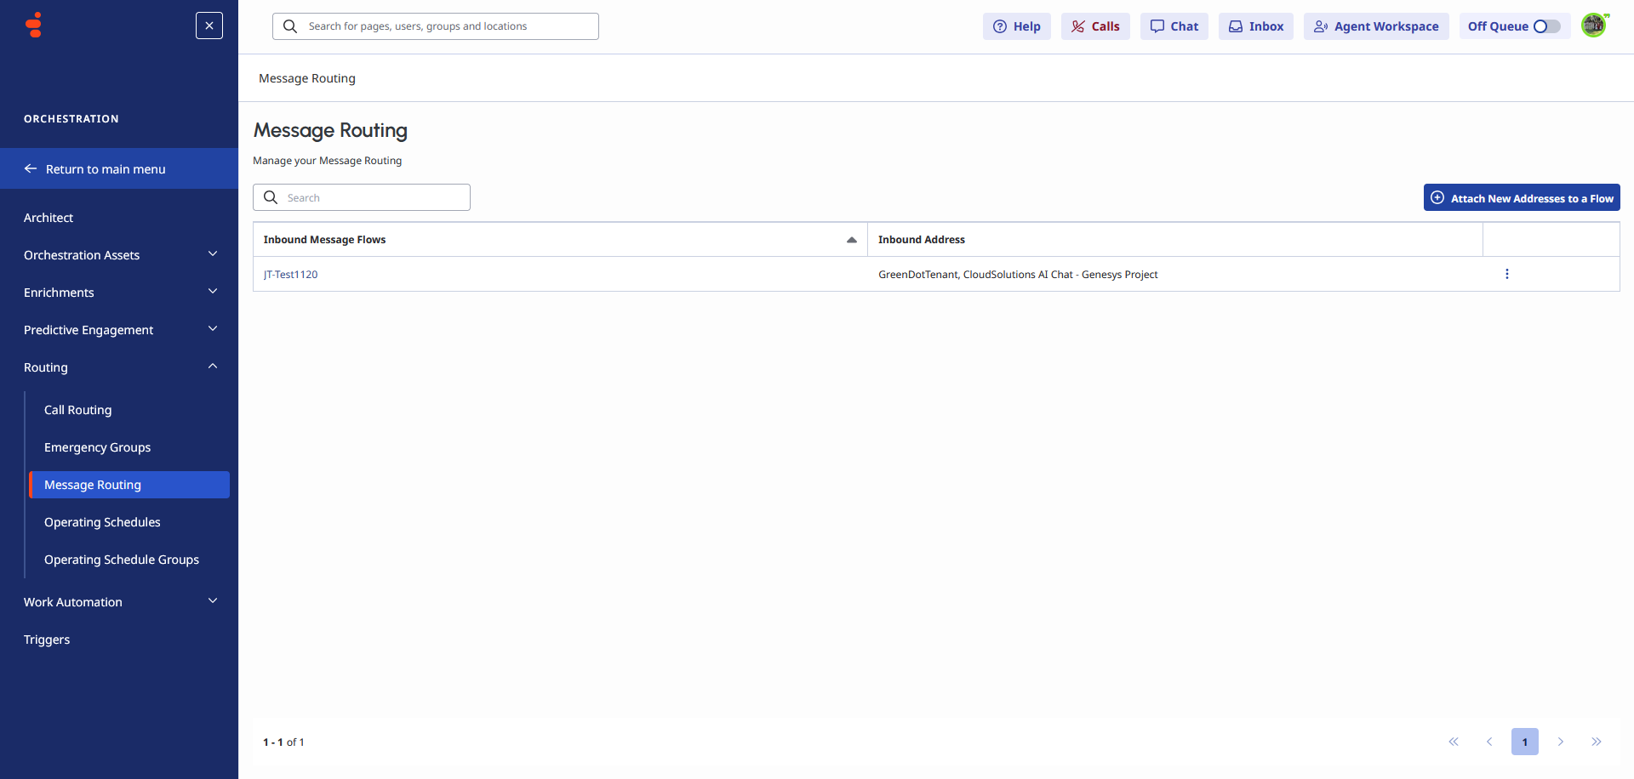This screenshot has height=779, width=1634.
Task: Open Triggers from the sidebar menu
Action: coord(47,639)
